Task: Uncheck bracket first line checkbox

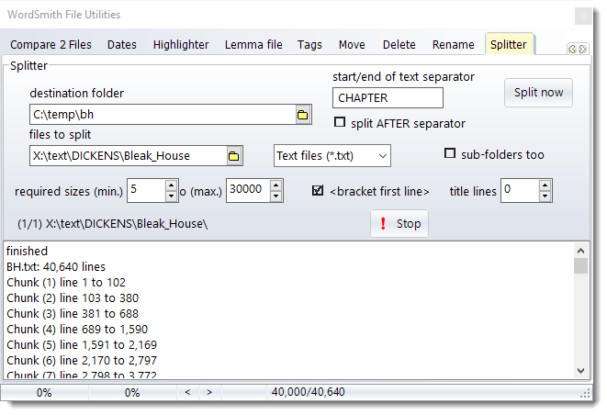Action: click(x=318, y=190)
